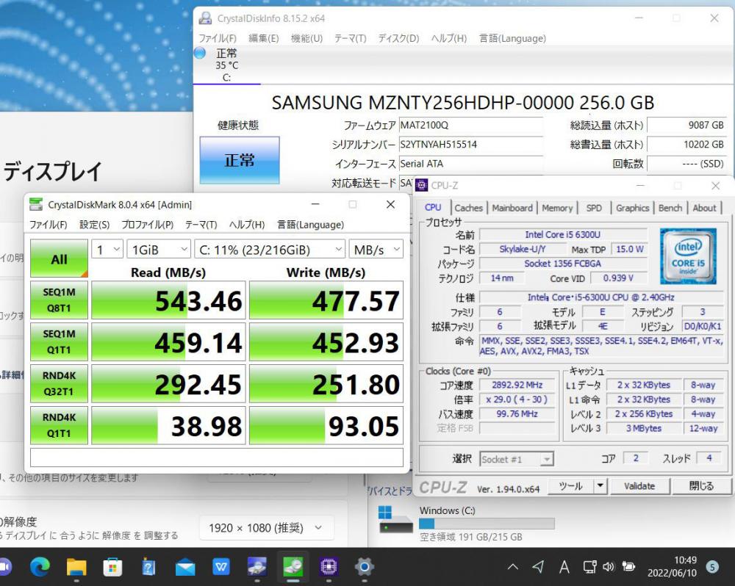Open Microsoft Edge from the taskbar
This screenshot has height=586, width=735.
[40, 567]
